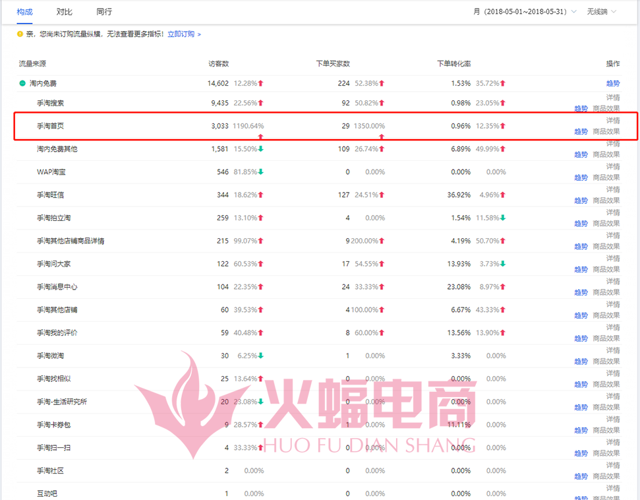Viewport: 640px width, 500px height.
Task: Open the month date range dropdown
Action: coord(525,12)
